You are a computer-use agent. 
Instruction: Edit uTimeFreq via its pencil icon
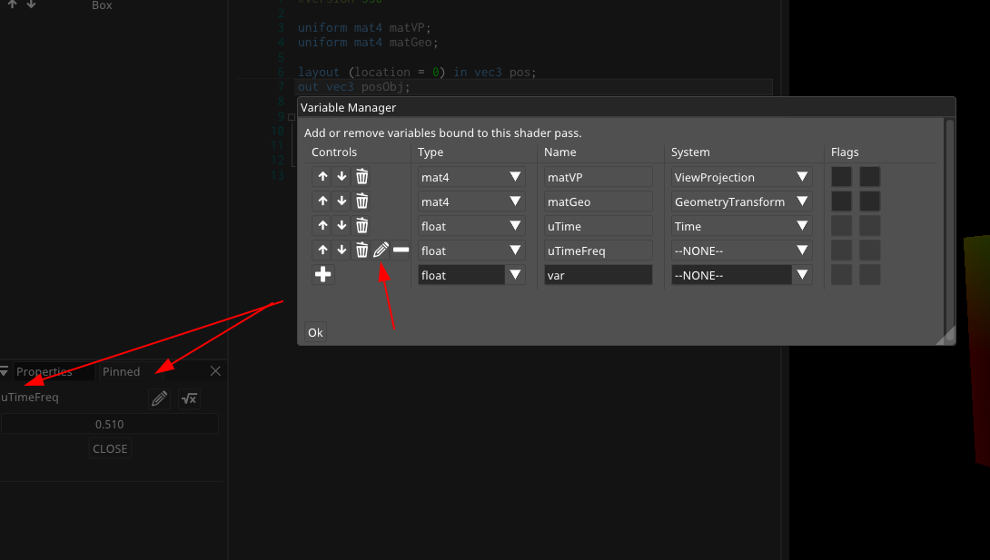pos(381,250)
